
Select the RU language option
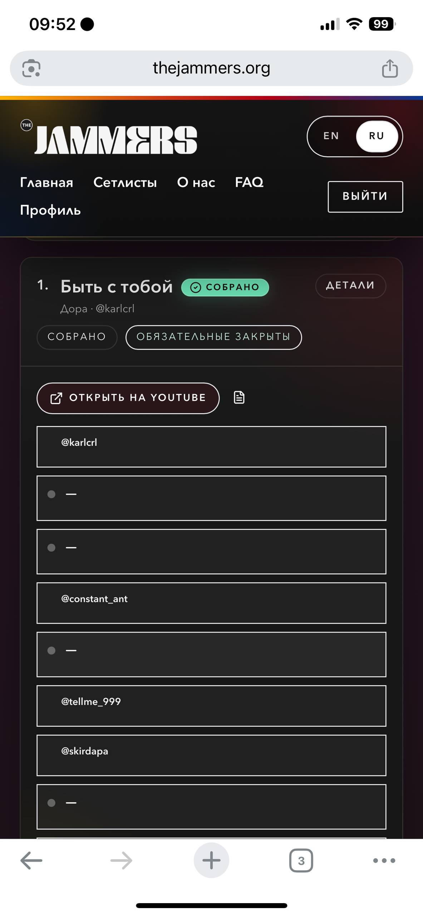tap(377, 136)
